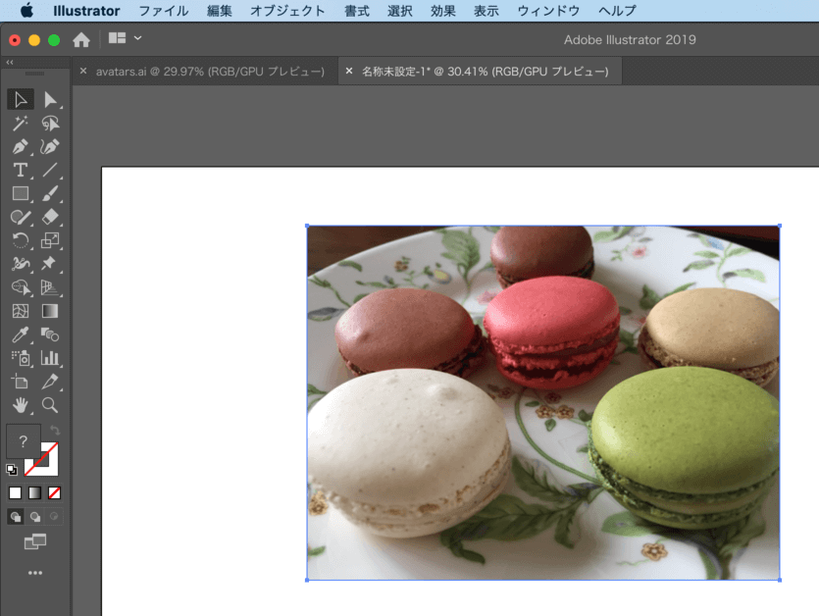Image resolution: width=819 pixels, height=616 pixels.
Task: Click the Home screen icon
Action: pyautogui.click(x=81, y=39)
